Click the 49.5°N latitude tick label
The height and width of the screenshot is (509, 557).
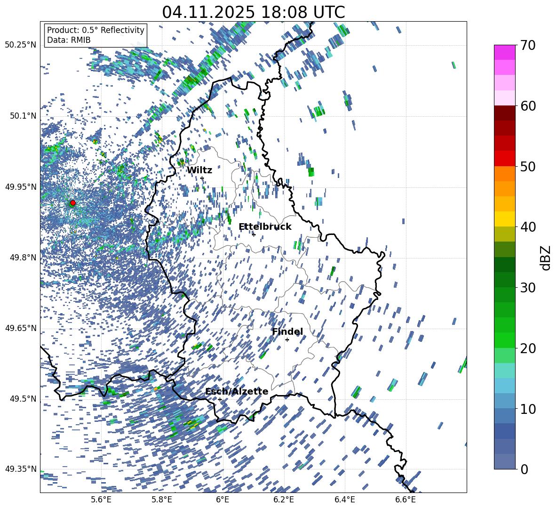click(22, 399)
